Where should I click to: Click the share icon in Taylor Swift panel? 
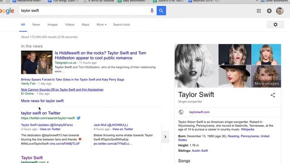273,95
